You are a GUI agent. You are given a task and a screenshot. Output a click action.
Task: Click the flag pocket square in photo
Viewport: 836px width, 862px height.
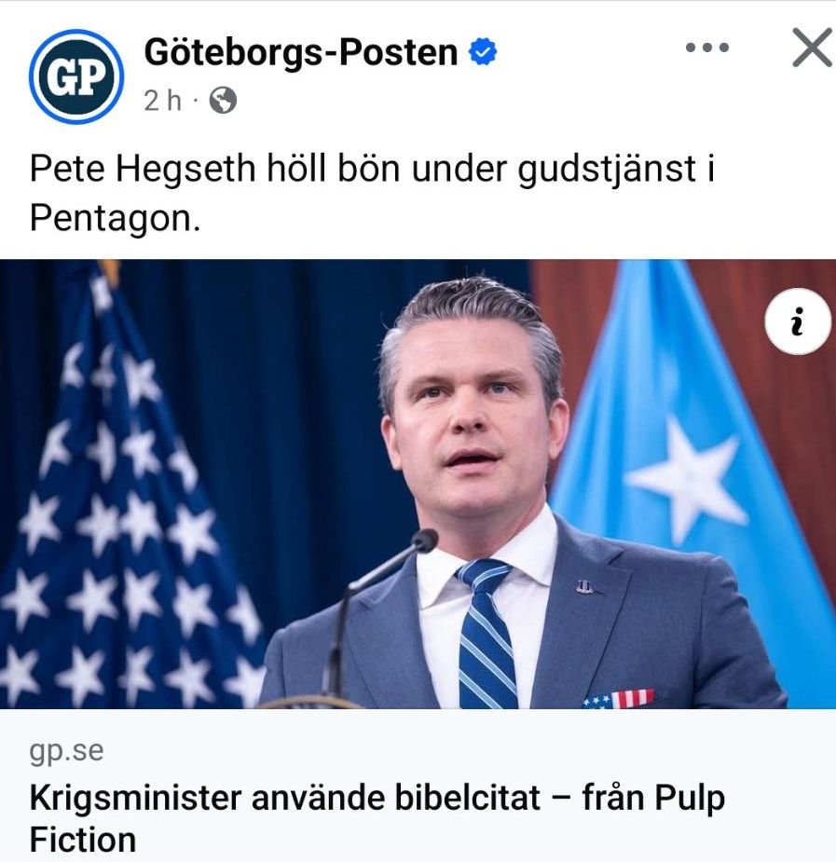[618, 699]
